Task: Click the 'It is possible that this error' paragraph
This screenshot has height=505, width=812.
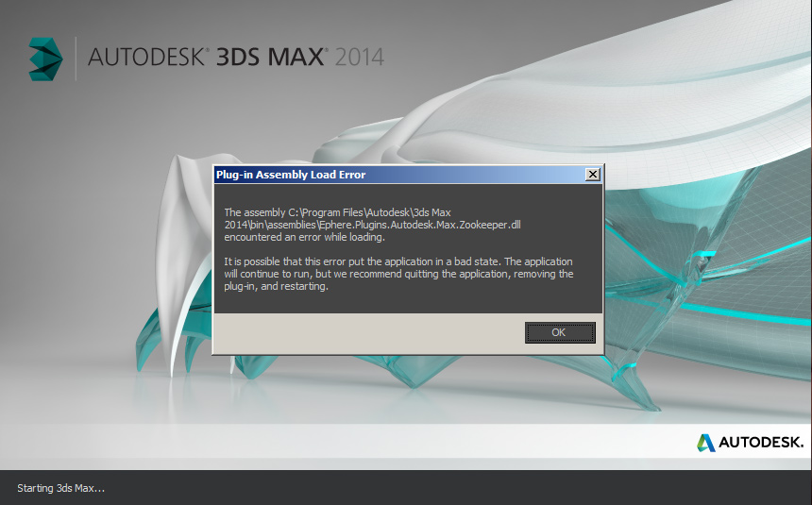Action: pos(398,261)
